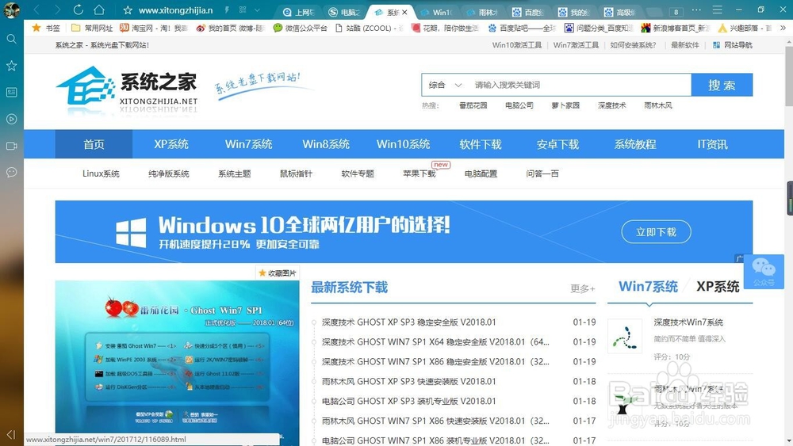This screenshot has width=793, height=446.
Task: Select the 系统教程 navigation item
Action: coord(635,144)
